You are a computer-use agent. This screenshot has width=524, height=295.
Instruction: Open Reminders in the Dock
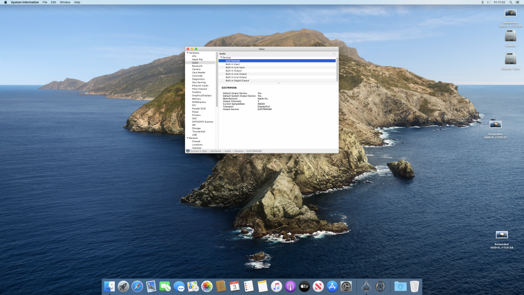coord(248,286)
